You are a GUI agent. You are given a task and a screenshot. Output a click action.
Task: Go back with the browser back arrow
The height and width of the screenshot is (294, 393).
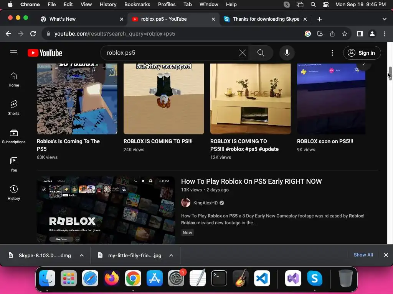click(8, 34)
